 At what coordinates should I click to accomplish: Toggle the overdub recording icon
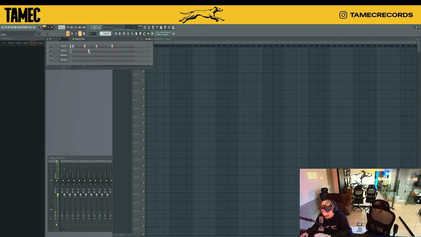tap(80, 27)
